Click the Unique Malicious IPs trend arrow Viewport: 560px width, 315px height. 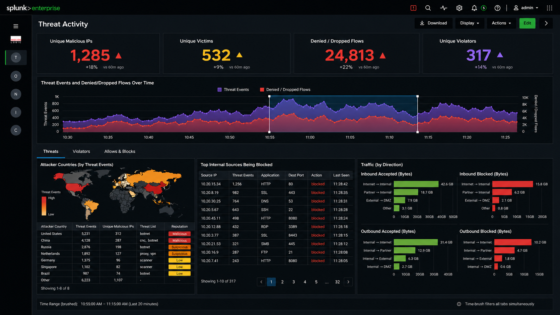coord(118,56)
